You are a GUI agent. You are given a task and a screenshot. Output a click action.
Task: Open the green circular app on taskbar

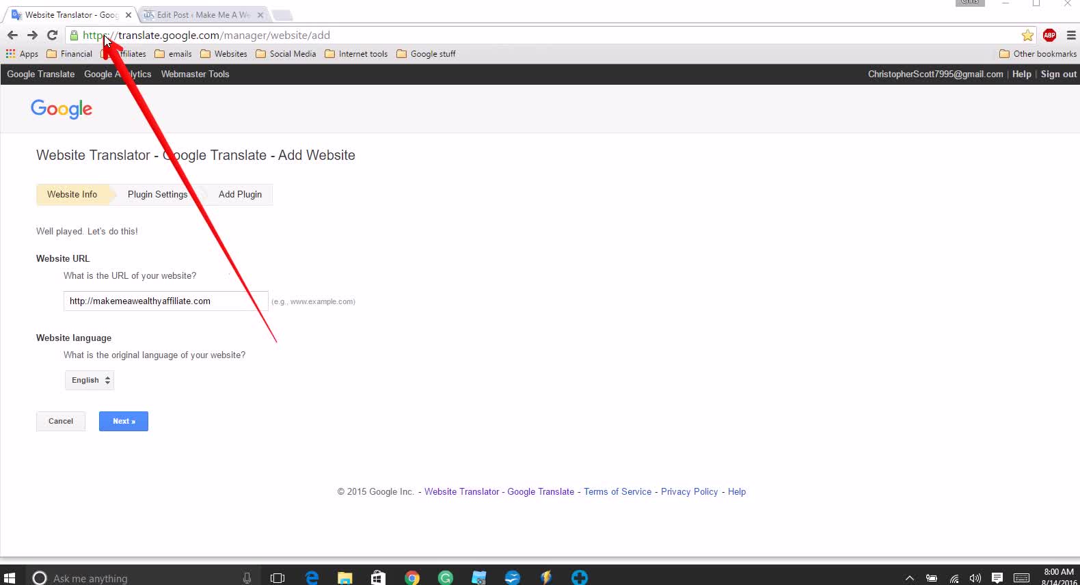click(446, 577)
